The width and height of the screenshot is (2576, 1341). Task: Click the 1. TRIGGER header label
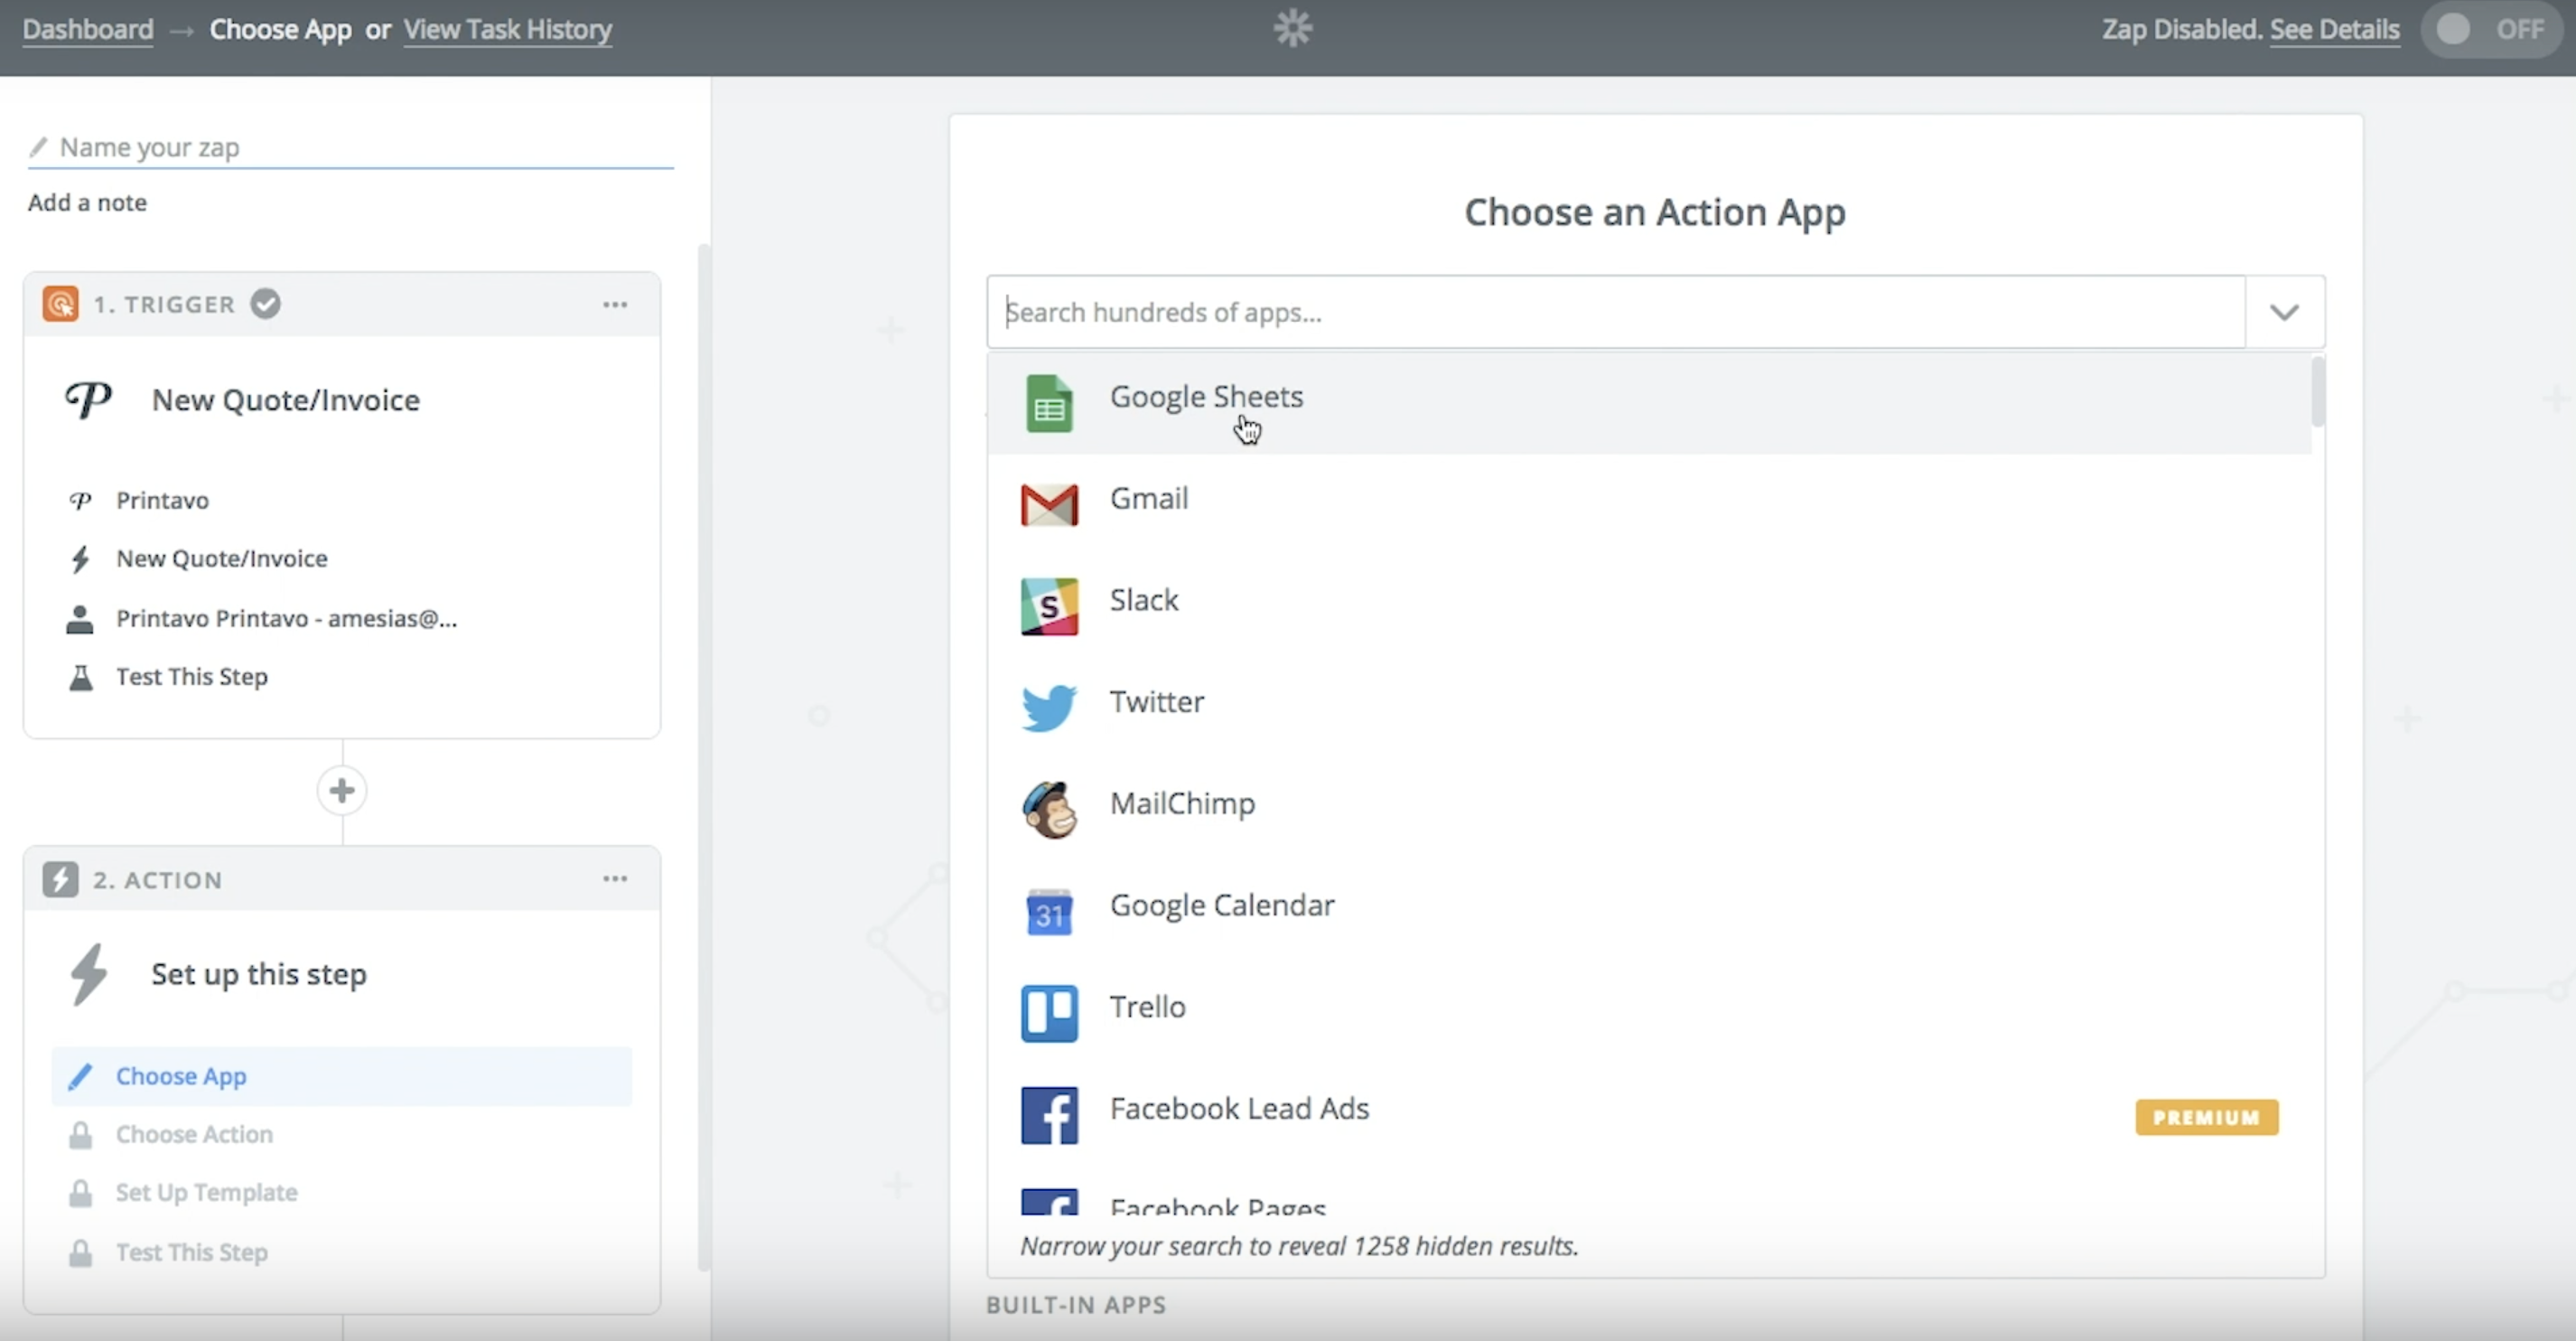[164, 305]
